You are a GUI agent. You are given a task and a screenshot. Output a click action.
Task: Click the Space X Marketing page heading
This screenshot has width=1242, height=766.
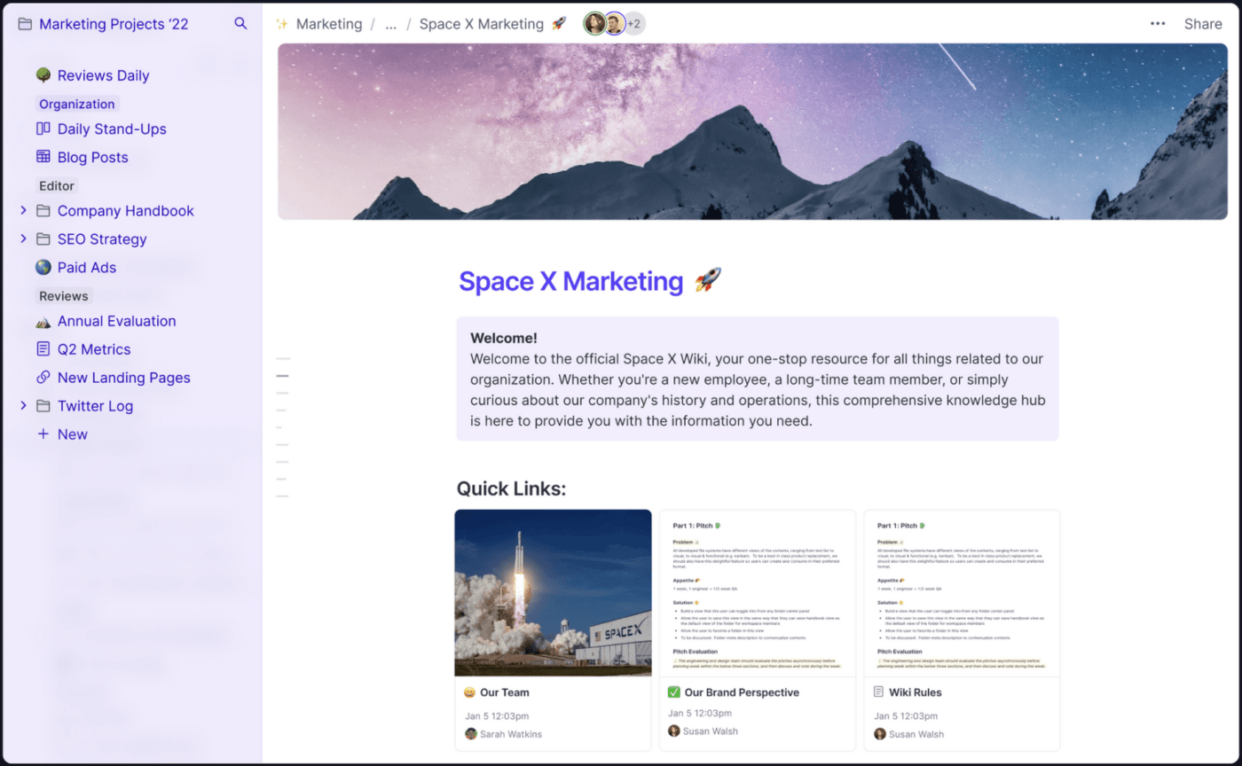(570, 281)
